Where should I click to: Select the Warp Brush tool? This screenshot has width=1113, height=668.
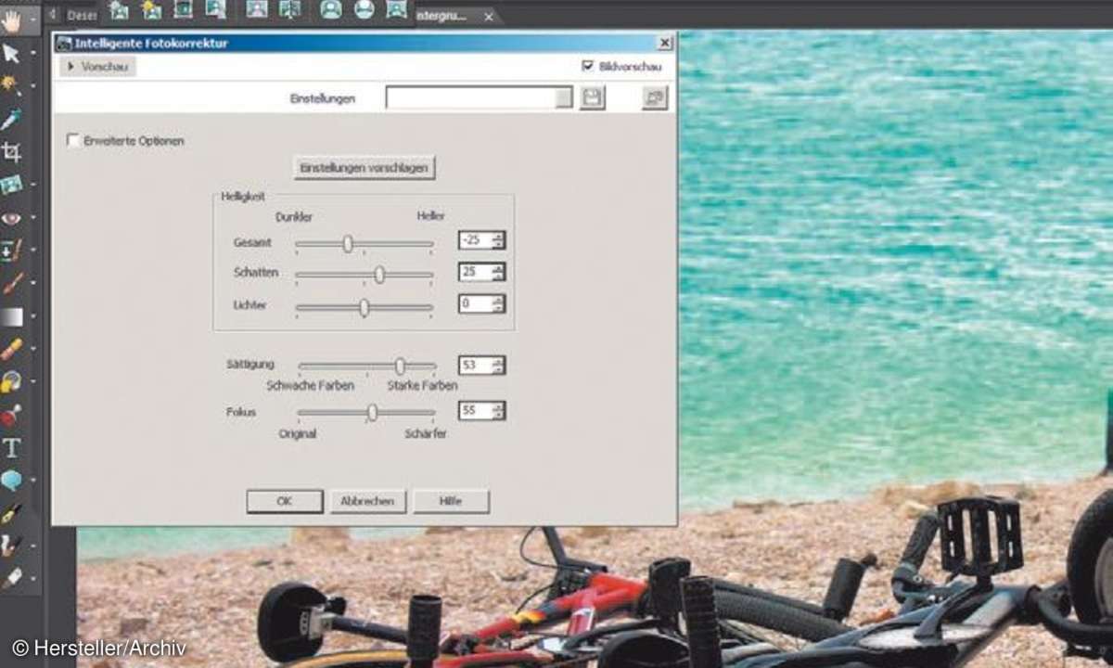[x=11, y=546]
